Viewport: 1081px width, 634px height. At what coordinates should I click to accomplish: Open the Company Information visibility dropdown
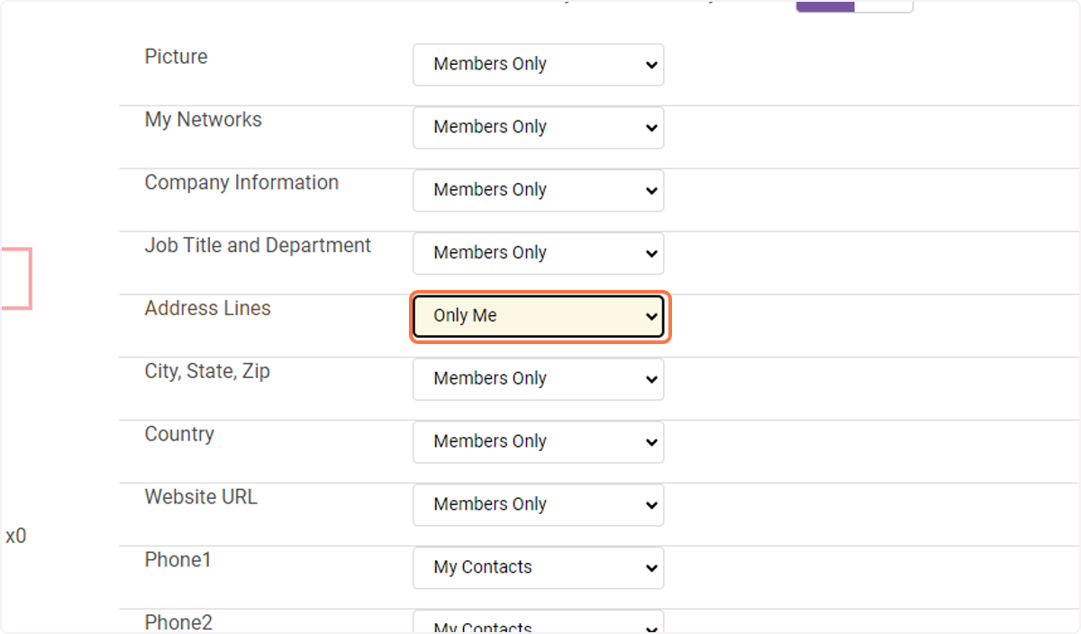click(x=538, y=190)
